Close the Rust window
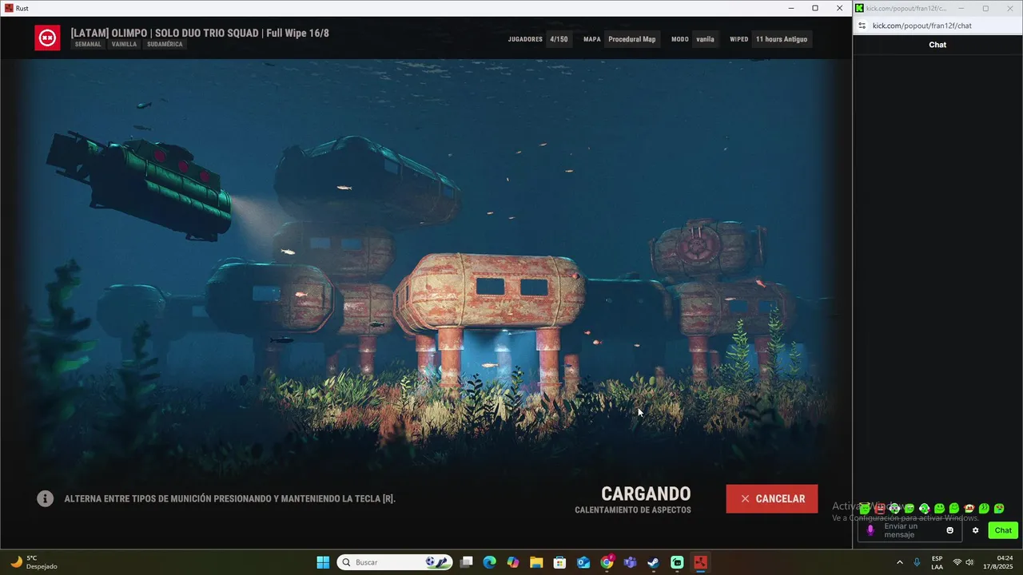 point(839,8)
